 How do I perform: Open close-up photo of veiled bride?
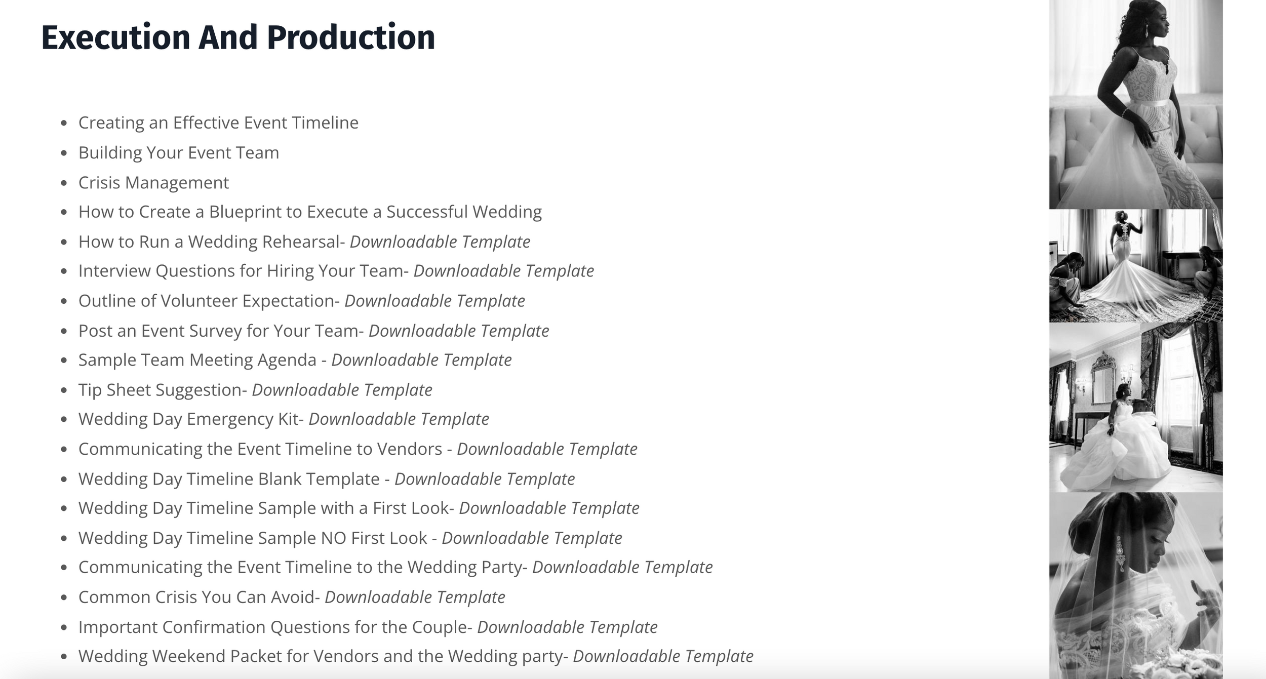tap(1136, 586)
